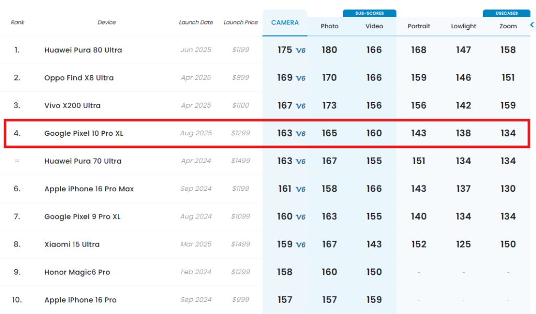Click camera score 167 for Vivo X200 Ultra
The width and height of the screenshot is (536, 314).
pyautogui.click(x=285, y=106)
